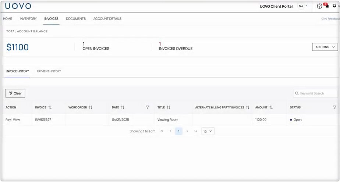Click Pay for invoice INV933627

click(8, 119)
